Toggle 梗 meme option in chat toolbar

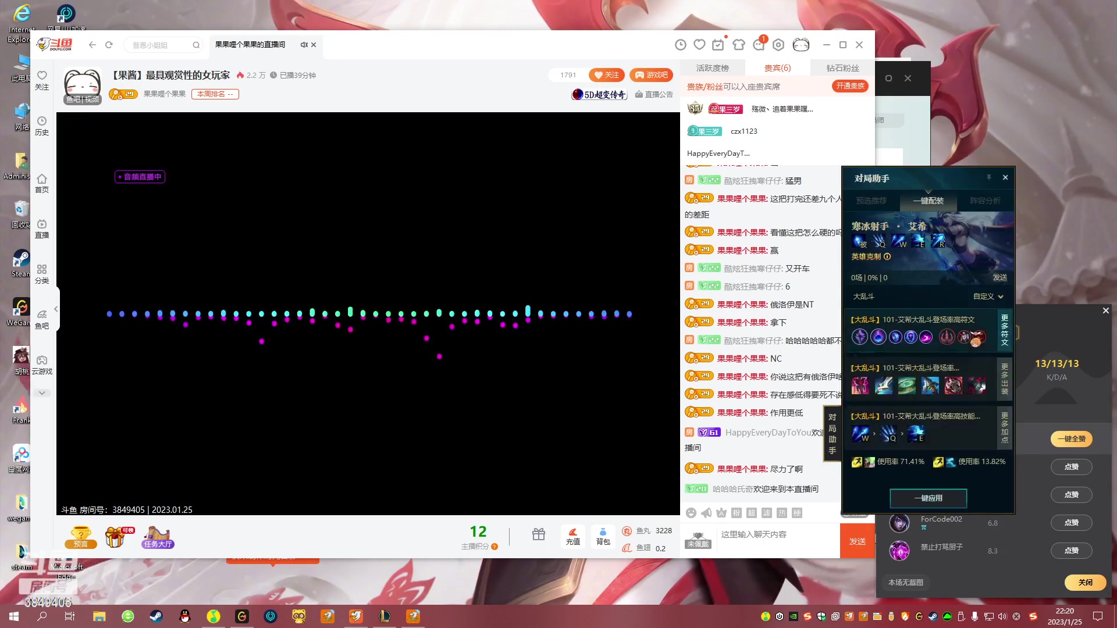tap(797, 513)
